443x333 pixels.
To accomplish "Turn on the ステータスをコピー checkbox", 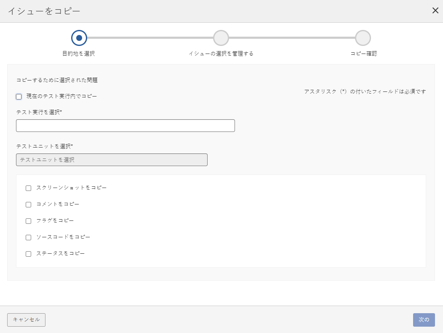I will 29,254.
